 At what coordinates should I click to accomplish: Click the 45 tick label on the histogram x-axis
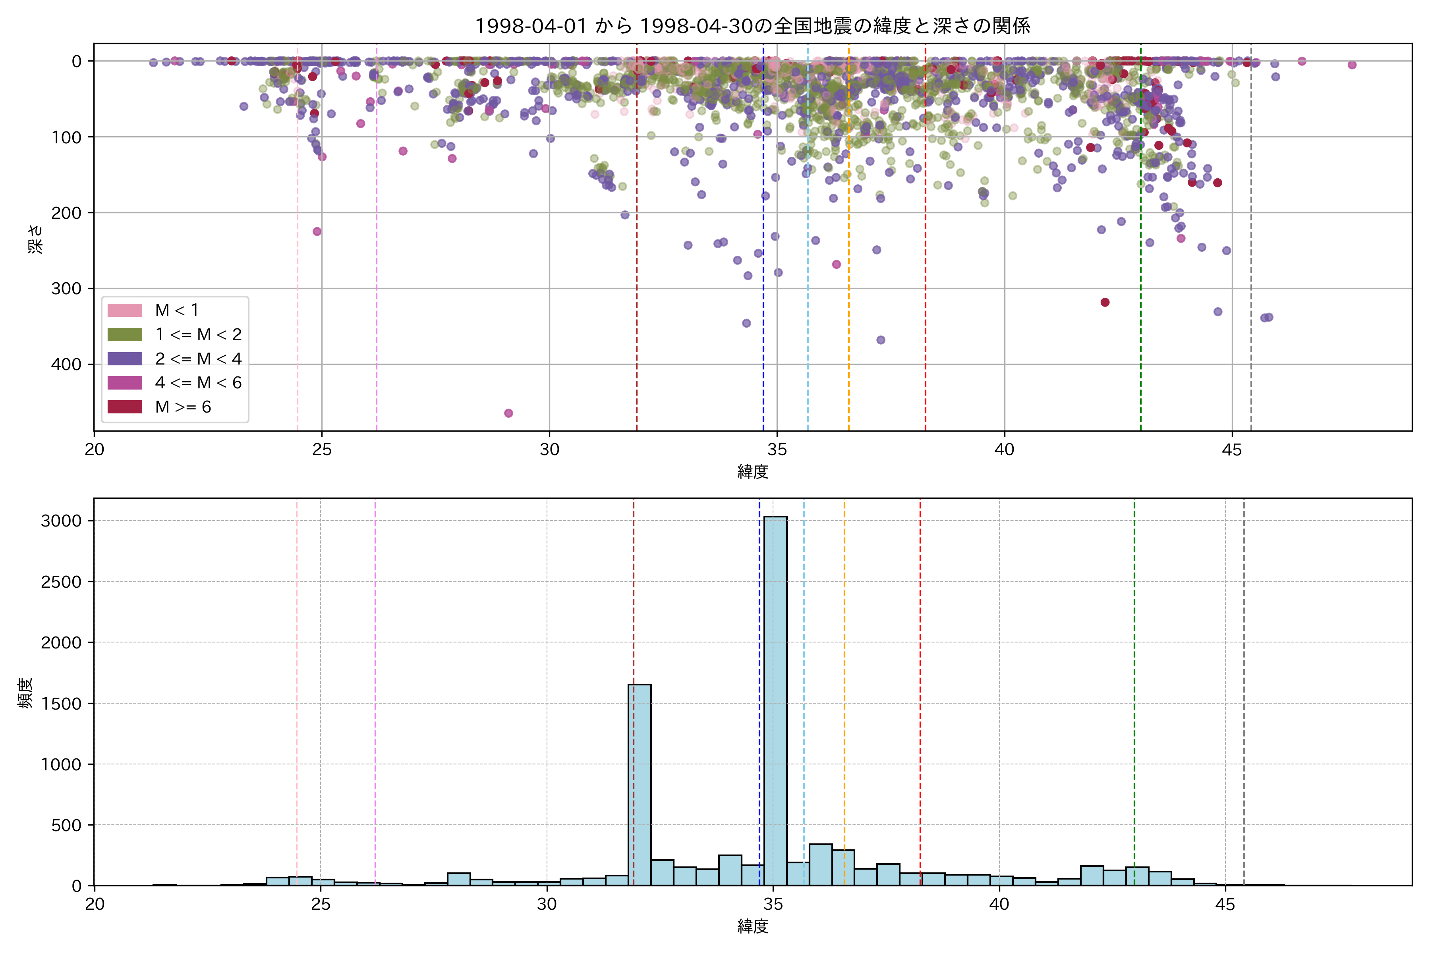coord(1225,905)
